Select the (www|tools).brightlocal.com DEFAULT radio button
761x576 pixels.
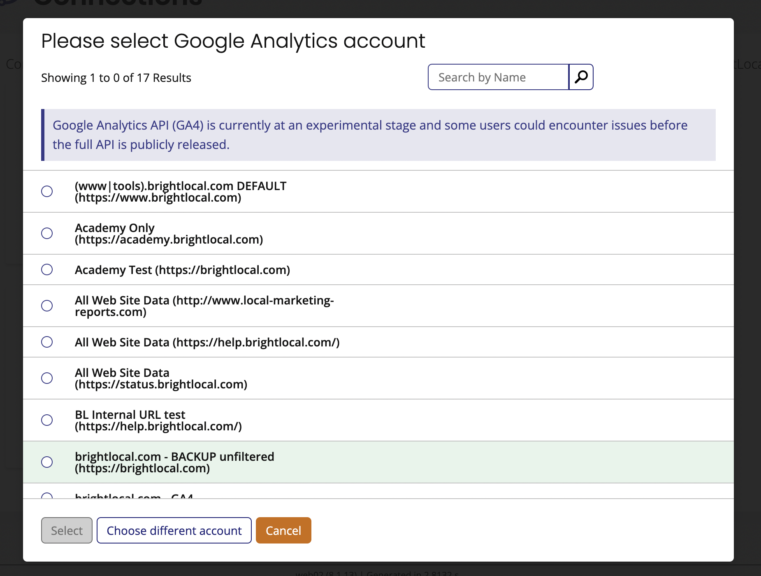pos(47,191)
